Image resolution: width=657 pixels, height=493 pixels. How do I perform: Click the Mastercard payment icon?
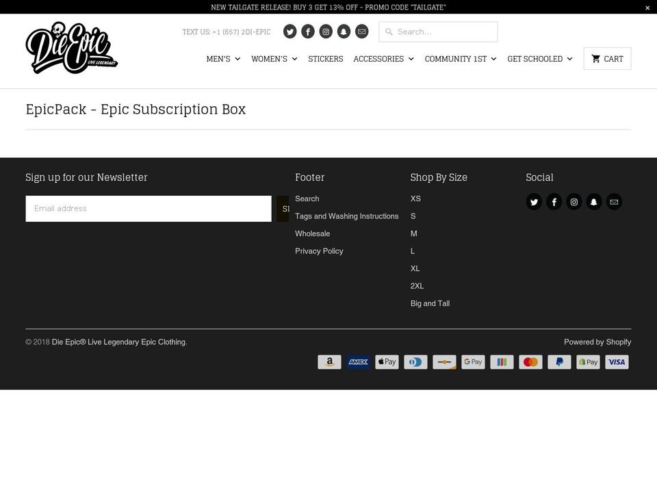530,362
